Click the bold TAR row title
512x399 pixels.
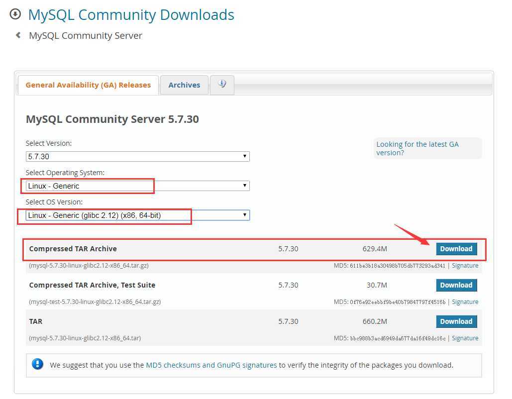click(x=36, y=321)
